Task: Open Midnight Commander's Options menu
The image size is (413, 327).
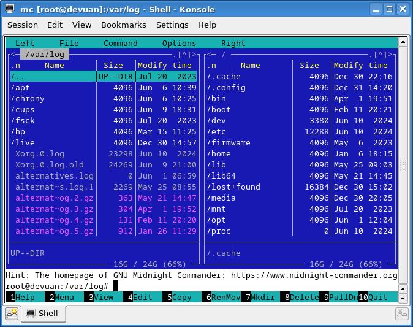Action: point(179,43)
